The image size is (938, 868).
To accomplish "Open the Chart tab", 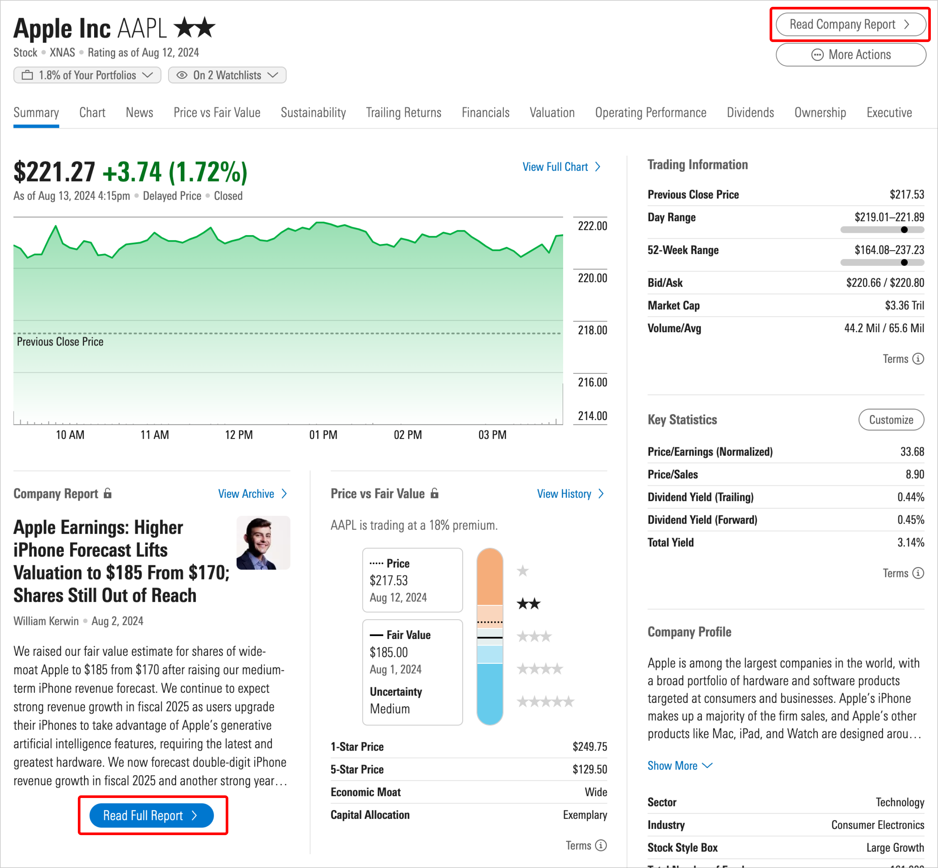I will [92, 113].
